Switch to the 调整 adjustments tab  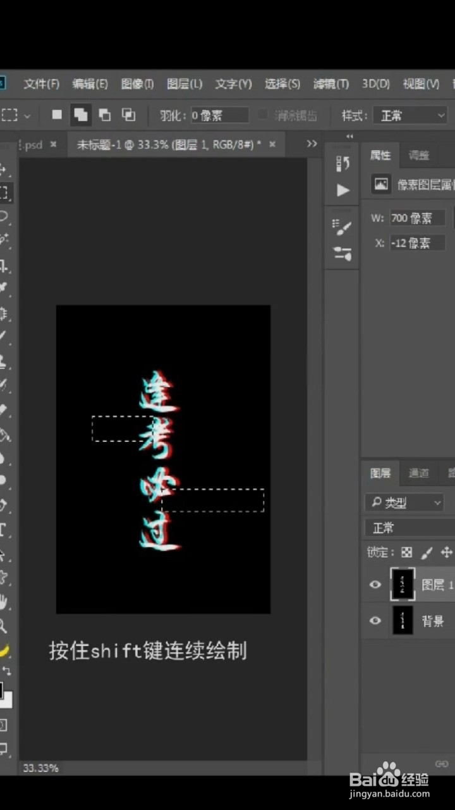(x=418, y=155)
